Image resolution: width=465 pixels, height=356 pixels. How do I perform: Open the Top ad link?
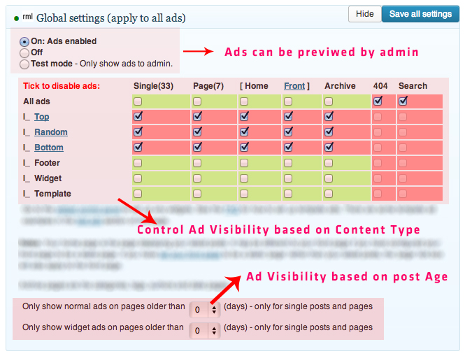[x=41, y=117]
